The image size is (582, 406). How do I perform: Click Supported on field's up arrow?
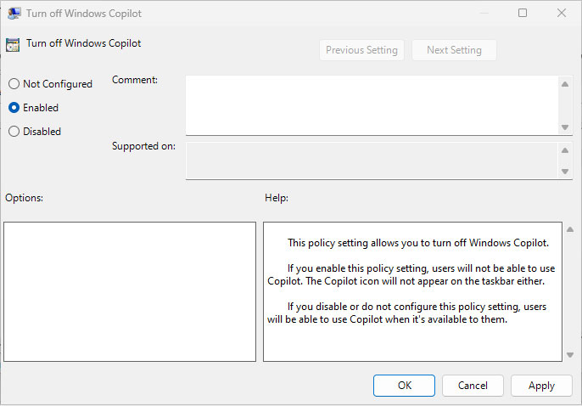(565, 150)
